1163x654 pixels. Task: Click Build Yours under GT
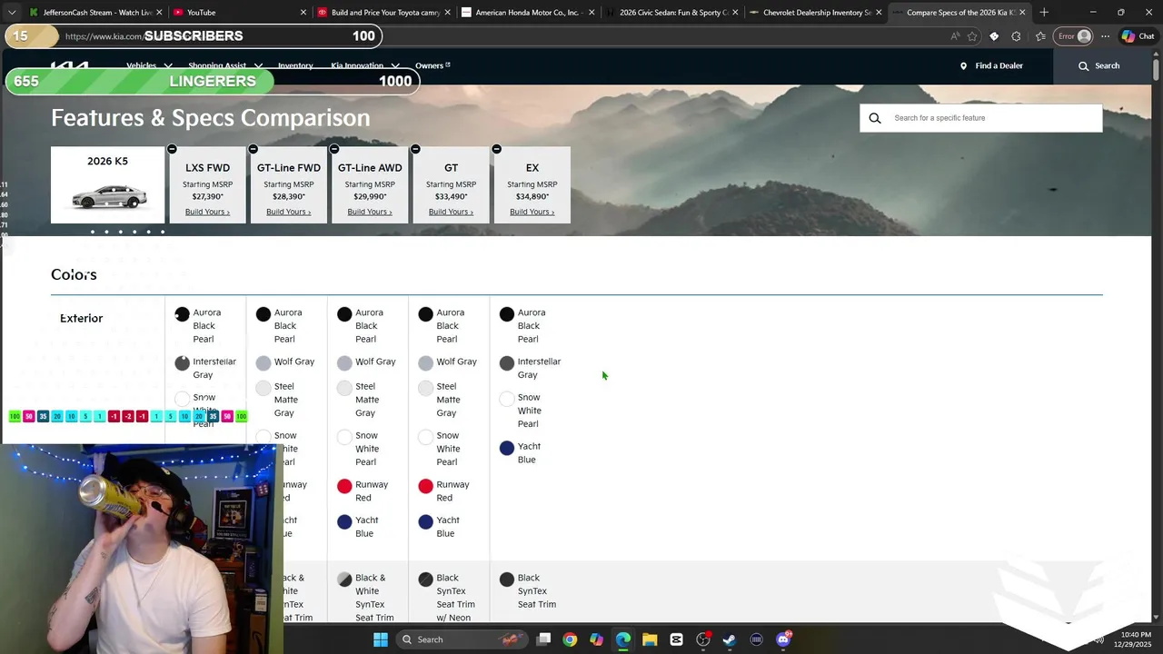click(x=451, y=212)
